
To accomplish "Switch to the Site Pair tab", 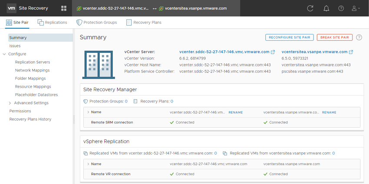I will point(17,23).
